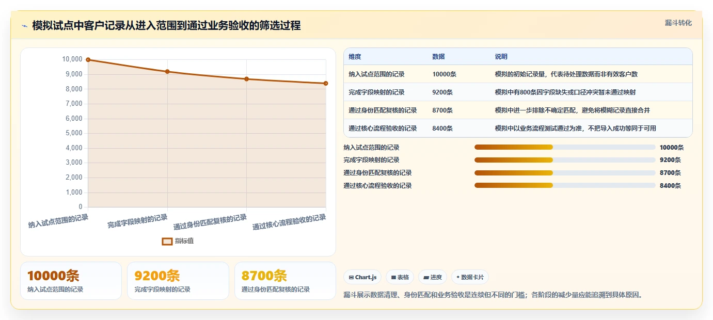Screen dimensions: 713x320
Task: Click the chart point for 通过身份匹配复核的记录
Action: pyautogui.click(x=246, y=79)
